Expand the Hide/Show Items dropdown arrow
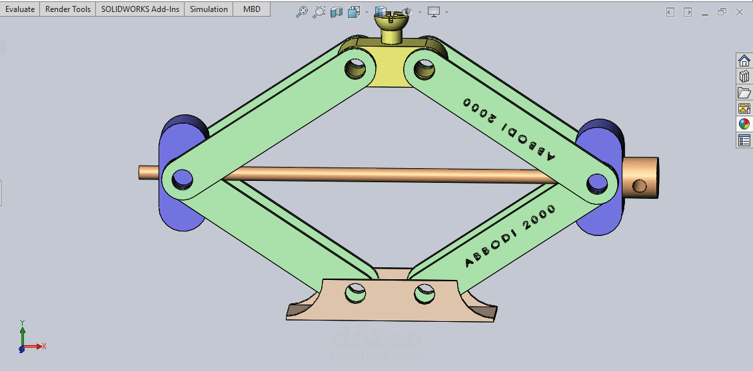The height and width of the screenshot is (371, 753). point(420,12)
